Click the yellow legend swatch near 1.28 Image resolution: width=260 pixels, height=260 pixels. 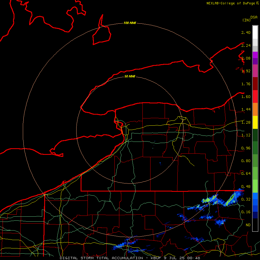click(x=255, y=122)
